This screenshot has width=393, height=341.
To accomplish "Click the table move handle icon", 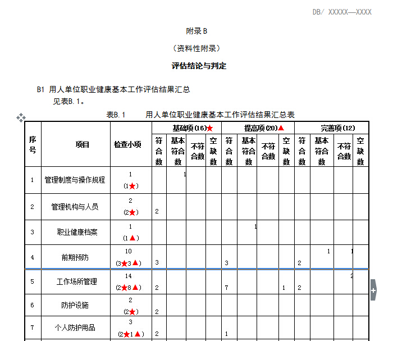I will [x=21, y=117].
